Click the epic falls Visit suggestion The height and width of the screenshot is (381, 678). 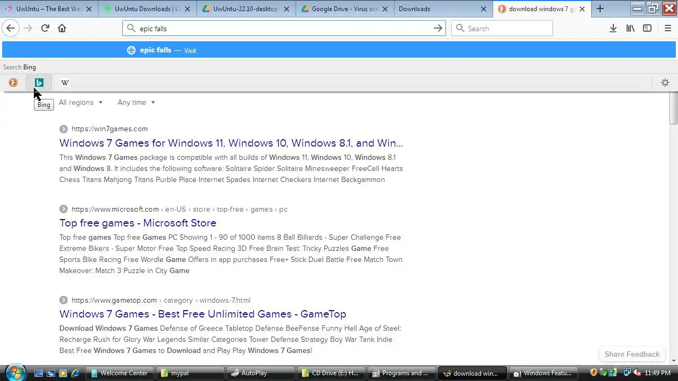coord(339,50)
